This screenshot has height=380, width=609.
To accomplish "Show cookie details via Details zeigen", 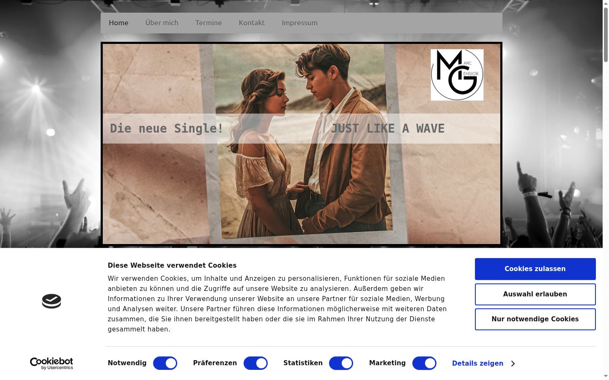I will 477,364.
